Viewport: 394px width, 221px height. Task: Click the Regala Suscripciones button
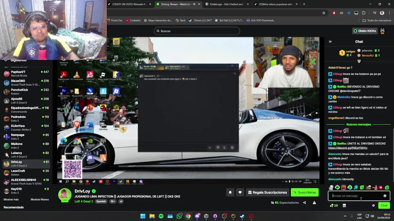point(267,192)
